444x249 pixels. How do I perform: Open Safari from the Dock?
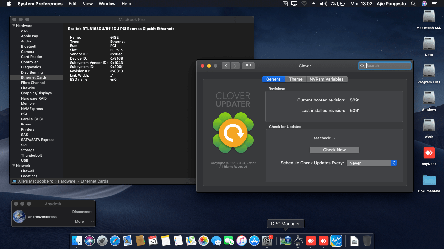point(115,241)
